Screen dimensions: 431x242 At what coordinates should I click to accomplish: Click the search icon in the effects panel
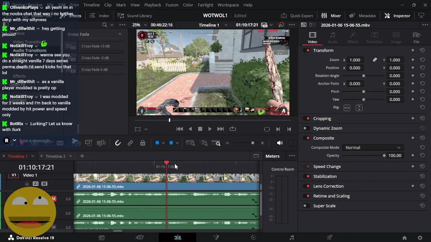(105, 25)
